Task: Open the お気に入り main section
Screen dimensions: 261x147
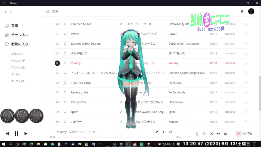Action: (16, 44)
